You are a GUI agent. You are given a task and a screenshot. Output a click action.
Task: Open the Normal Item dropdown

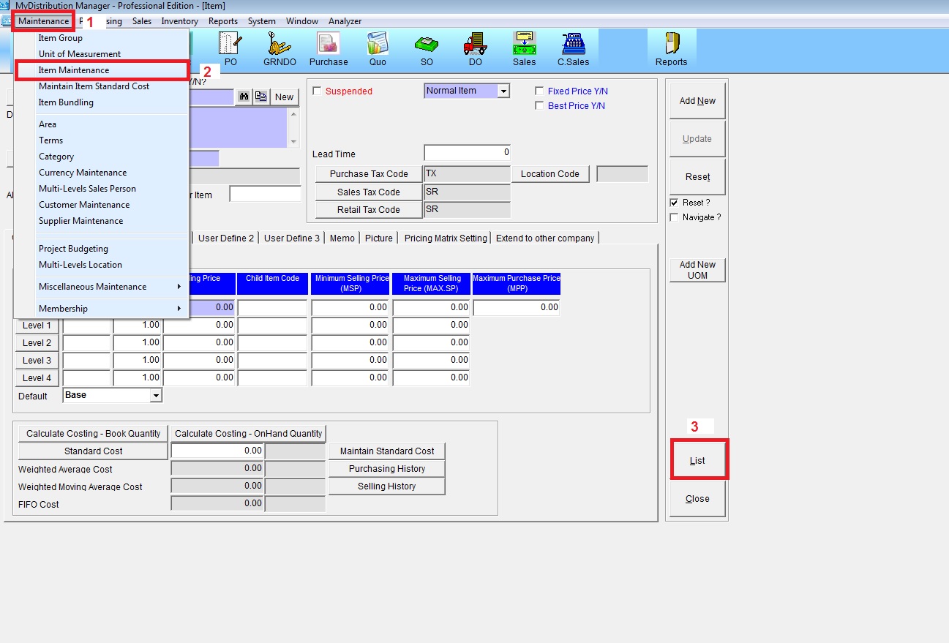(503, 91)
